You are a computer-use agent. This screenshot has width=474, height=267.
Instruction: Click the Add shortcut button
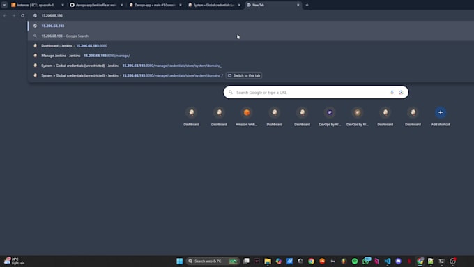(x=441, y=116)
